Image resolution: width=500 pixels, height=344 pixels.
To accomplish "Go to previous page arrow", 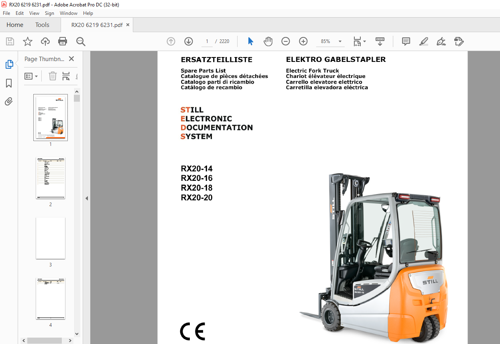I will pyautogui.click(x=171, y=41).
